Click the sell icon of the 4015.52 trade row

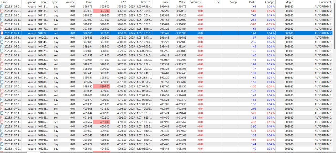(2, 55)
